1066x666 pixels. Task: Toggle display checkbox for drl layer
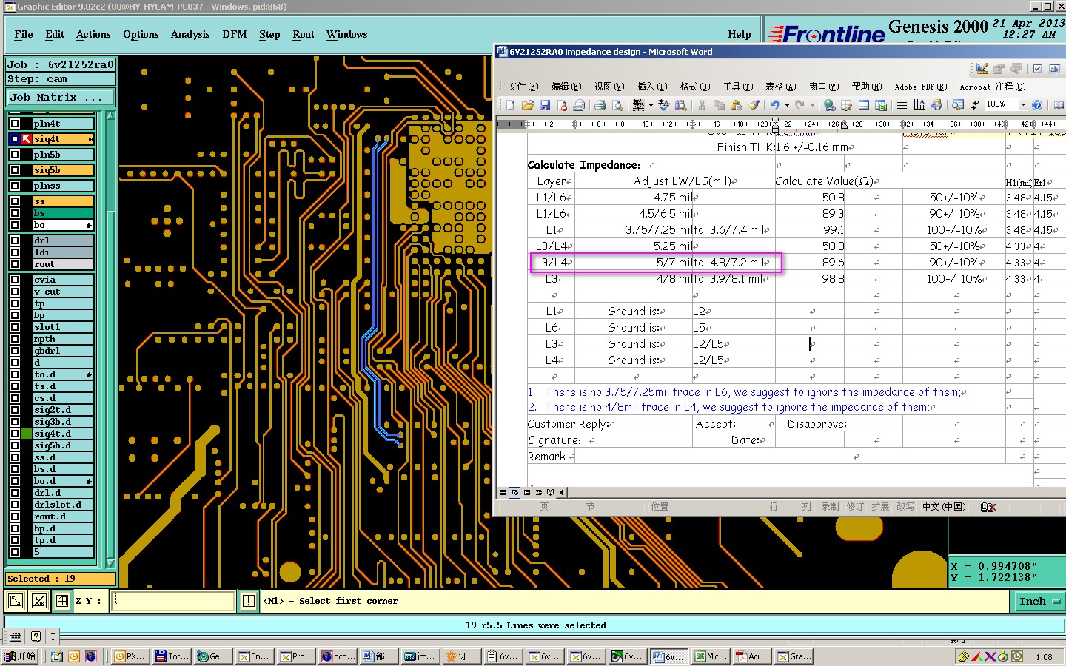tap(15, 240)
